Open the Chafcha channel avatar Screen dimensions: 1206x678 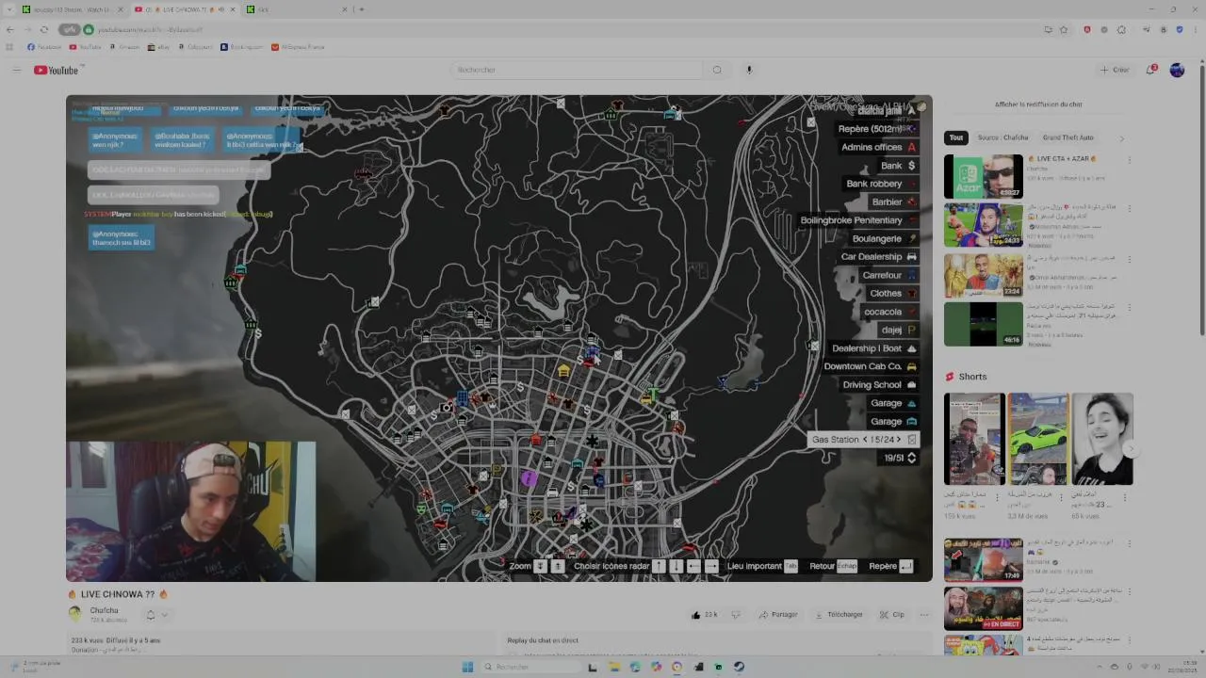pos(74,614)
